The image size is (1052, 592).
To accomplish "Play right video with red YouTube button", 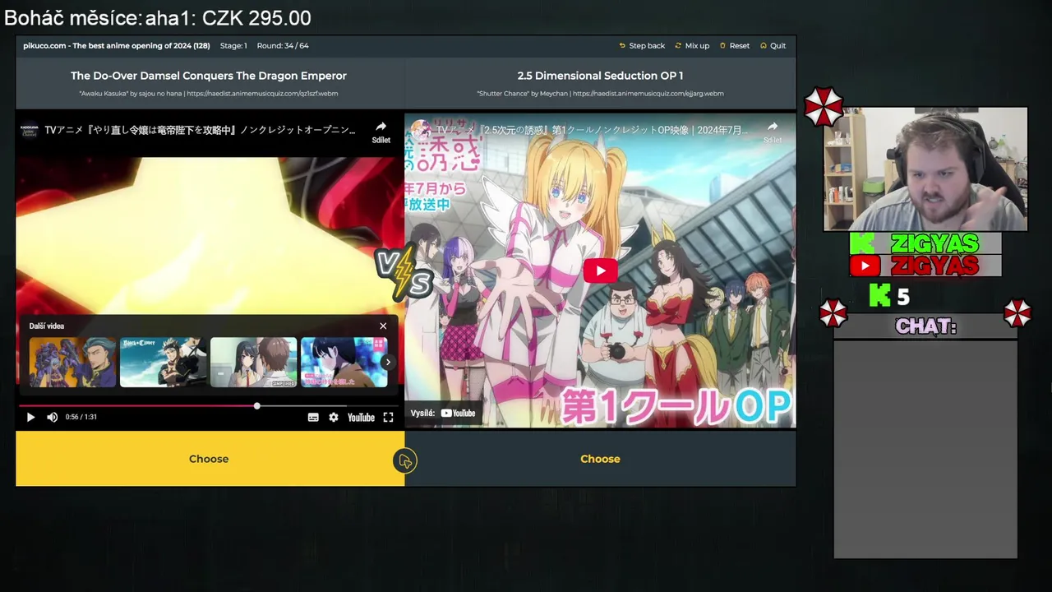I will (601, 271).
